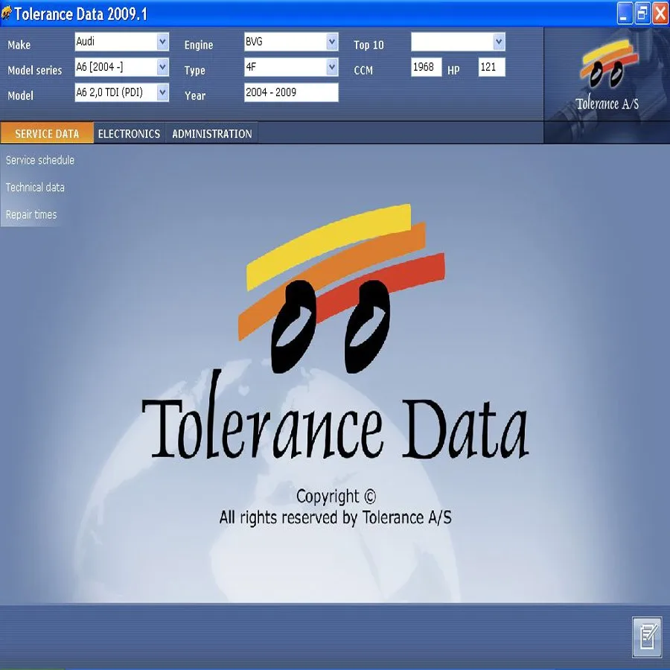
Task: Click the Make label
Action: click(x=19, y=45)
